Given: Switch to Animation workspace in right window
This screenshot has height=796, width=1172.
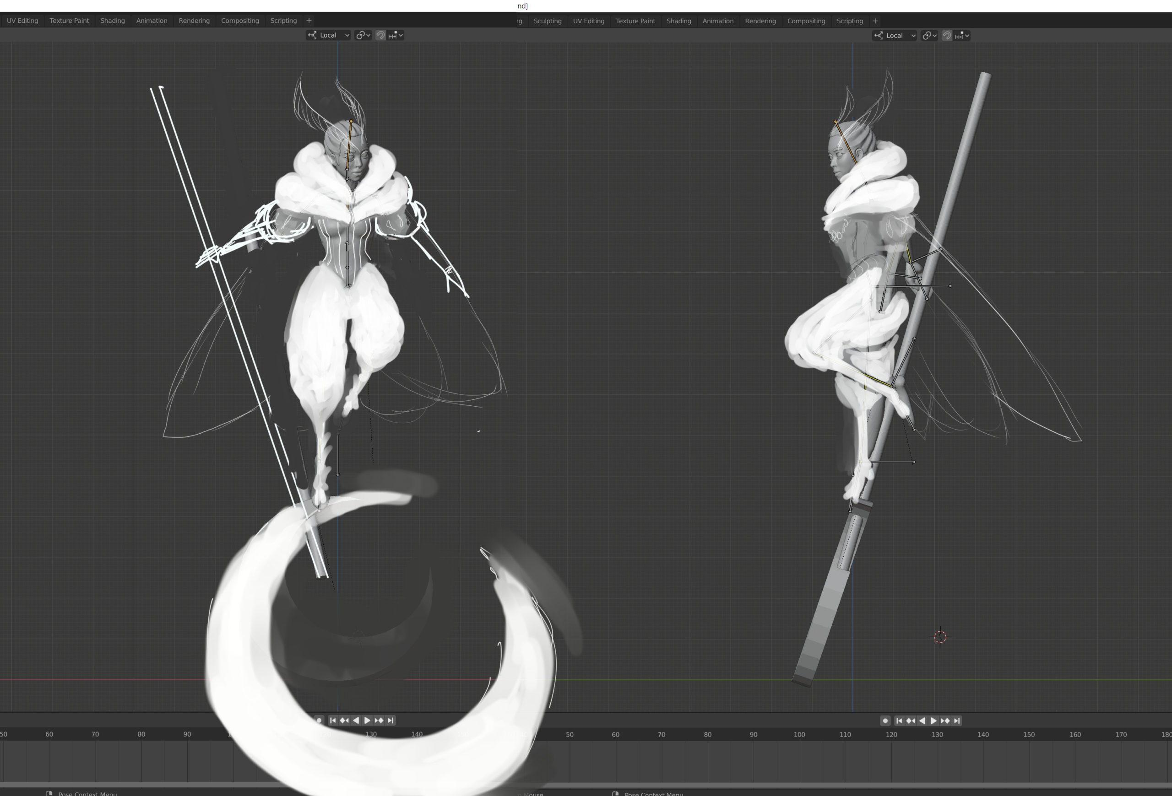Looking at the screenshot, I should tap(718, 21).
